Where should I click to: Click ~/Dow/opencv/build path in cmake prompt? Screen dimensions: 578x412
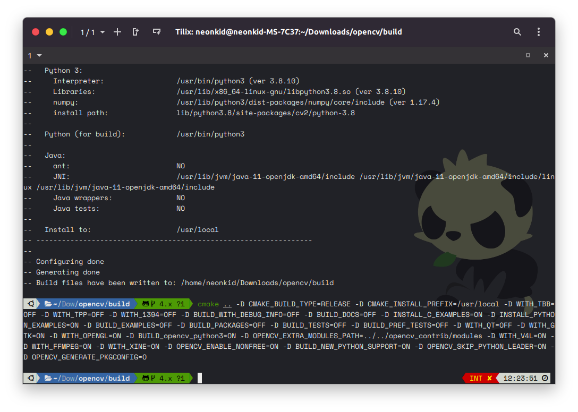[x=91, y=304]
